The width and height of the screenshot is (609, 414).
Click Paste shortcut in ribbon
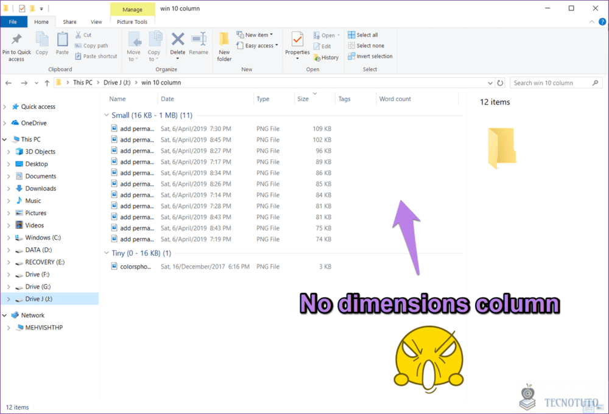pos(96,56)
